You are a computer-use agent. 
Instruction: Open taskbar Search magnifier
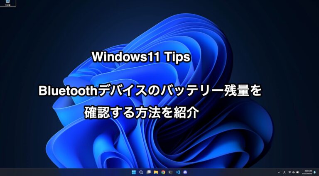click(x=141, y=172)
